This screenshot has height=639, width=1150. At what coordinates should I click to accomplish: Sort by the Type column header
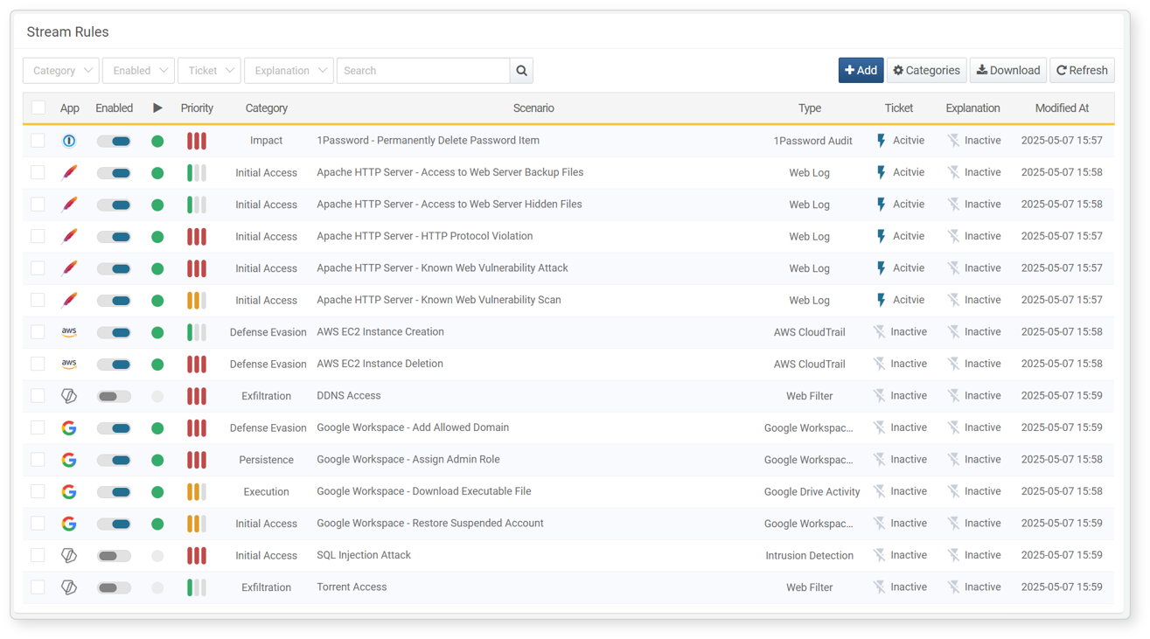tap(809, 108)
